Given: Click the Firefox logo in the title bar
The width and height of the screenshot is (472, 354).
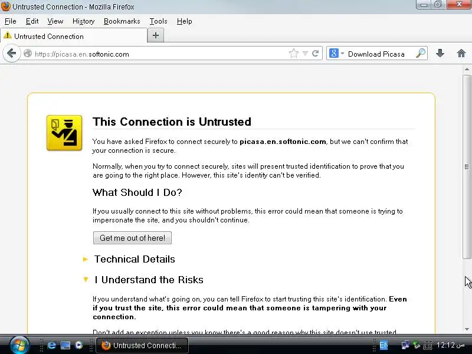Looking at the screenshot, I should (5, 6).
